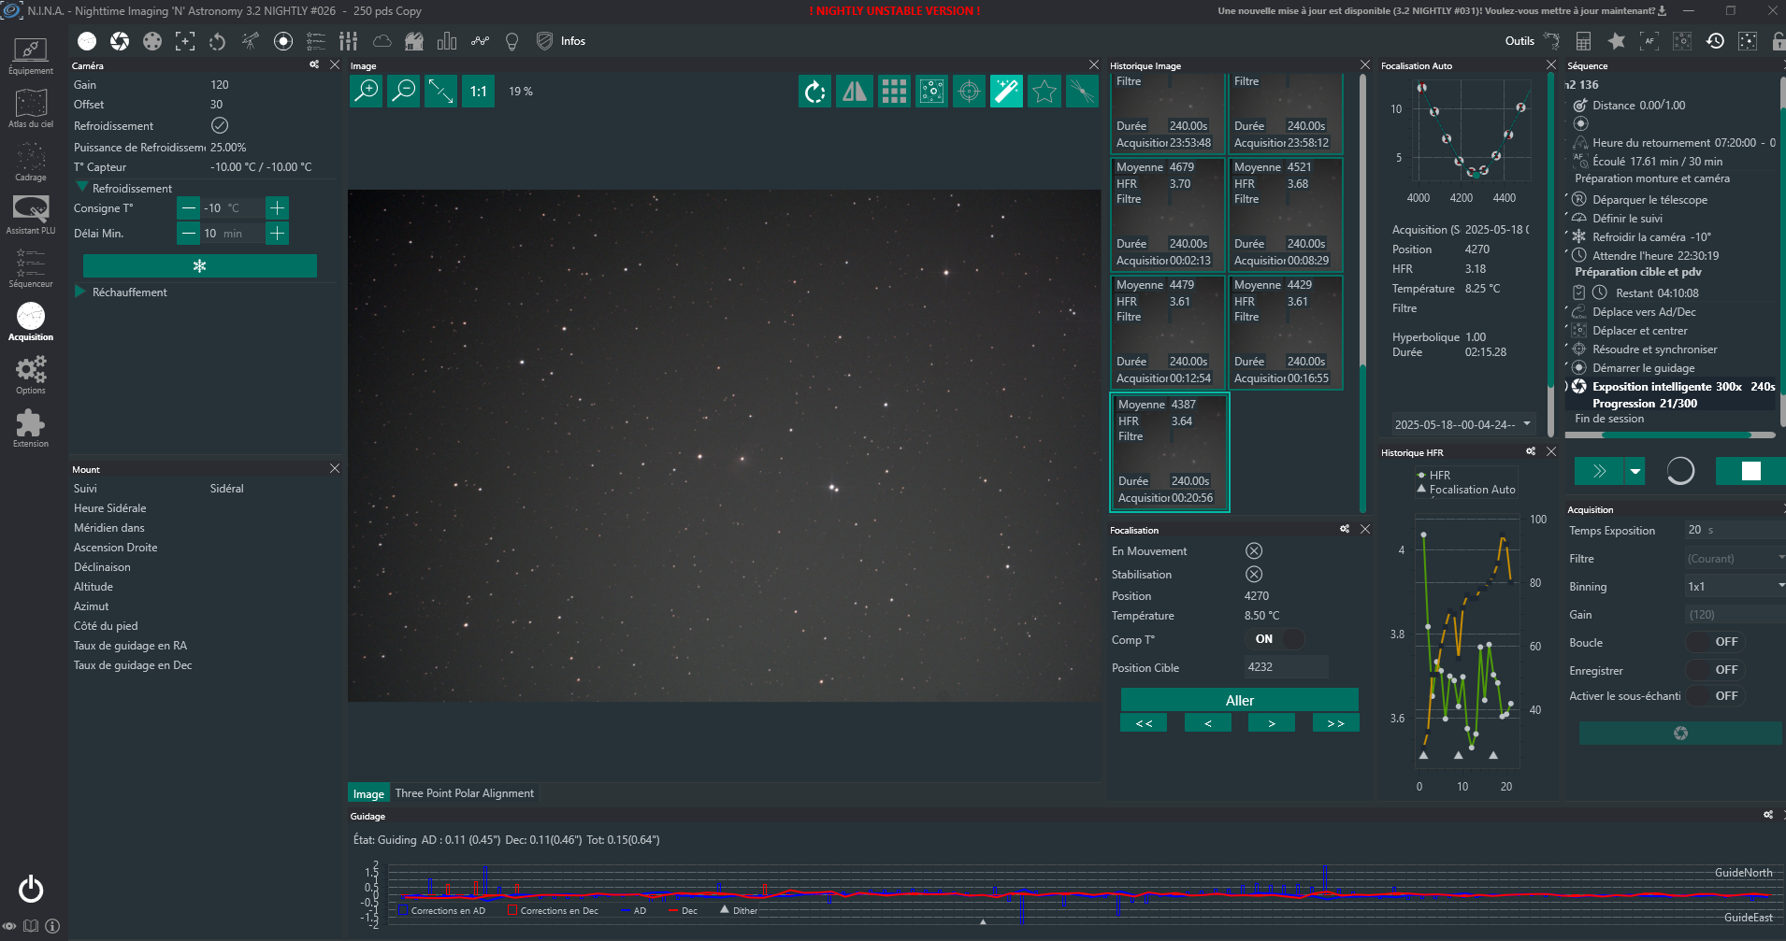Image resolution: width=1786 pixels, height=941 pixels.
Task: Select the Image tab
Action: tap(368, 793)
